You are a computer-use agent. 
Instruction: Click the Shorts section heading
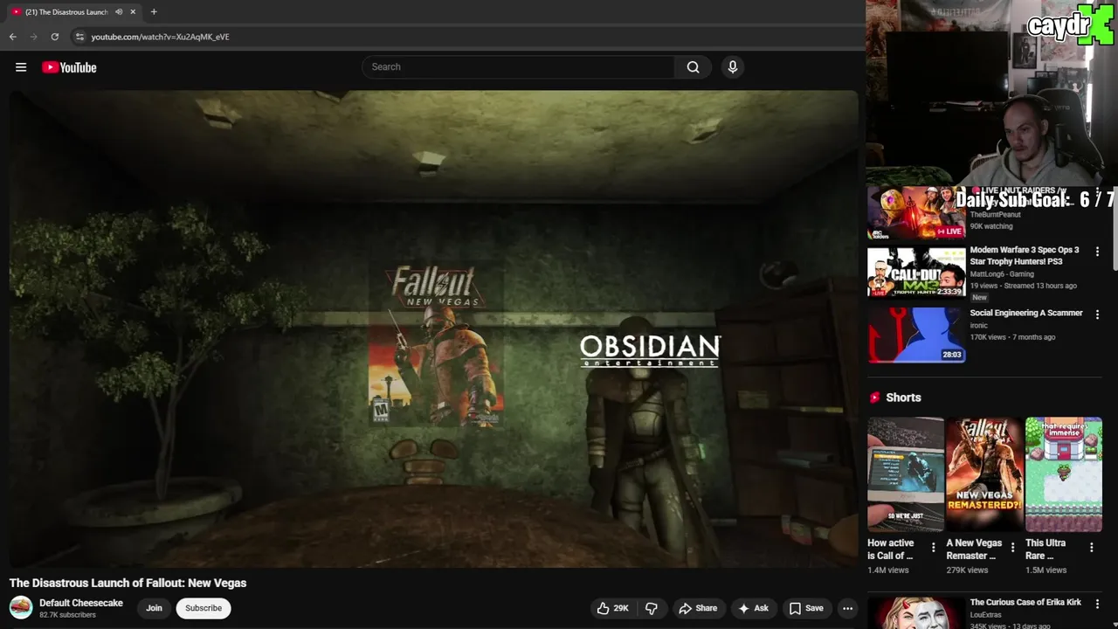(903, 397)
